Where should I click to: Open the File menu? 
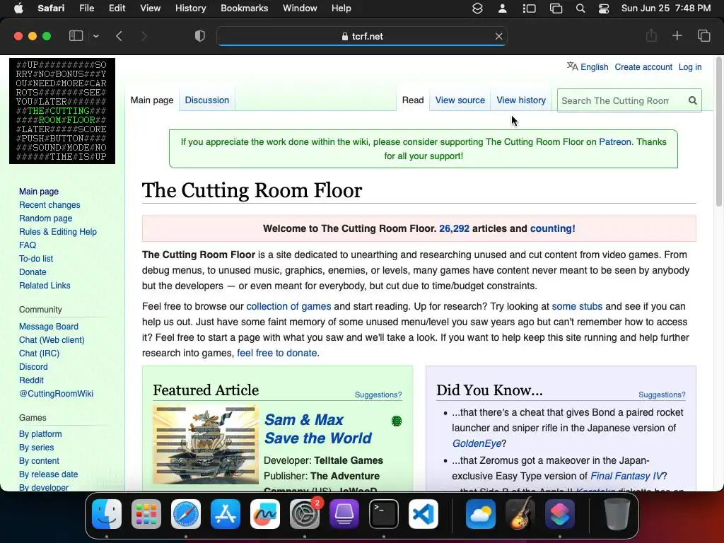pos(86,8)
